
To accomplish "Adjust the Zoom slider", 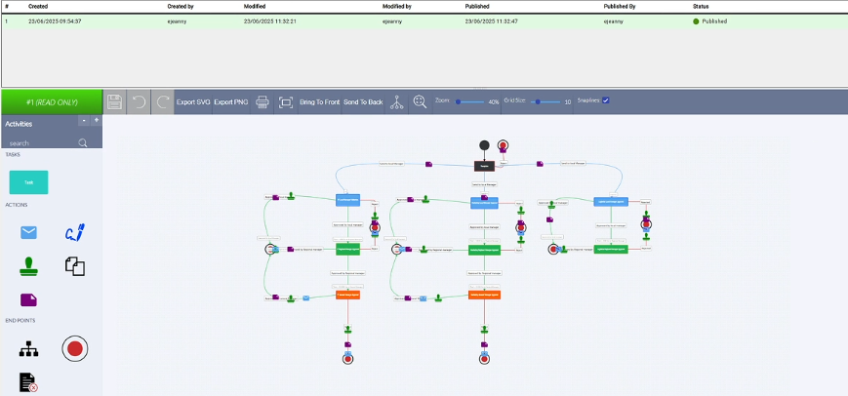I will point(470,101).
